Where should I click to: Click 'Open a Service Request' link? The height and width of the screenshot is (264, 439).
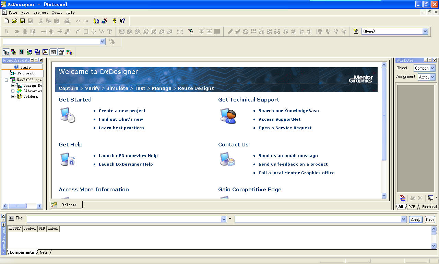[x=285, y=128]
